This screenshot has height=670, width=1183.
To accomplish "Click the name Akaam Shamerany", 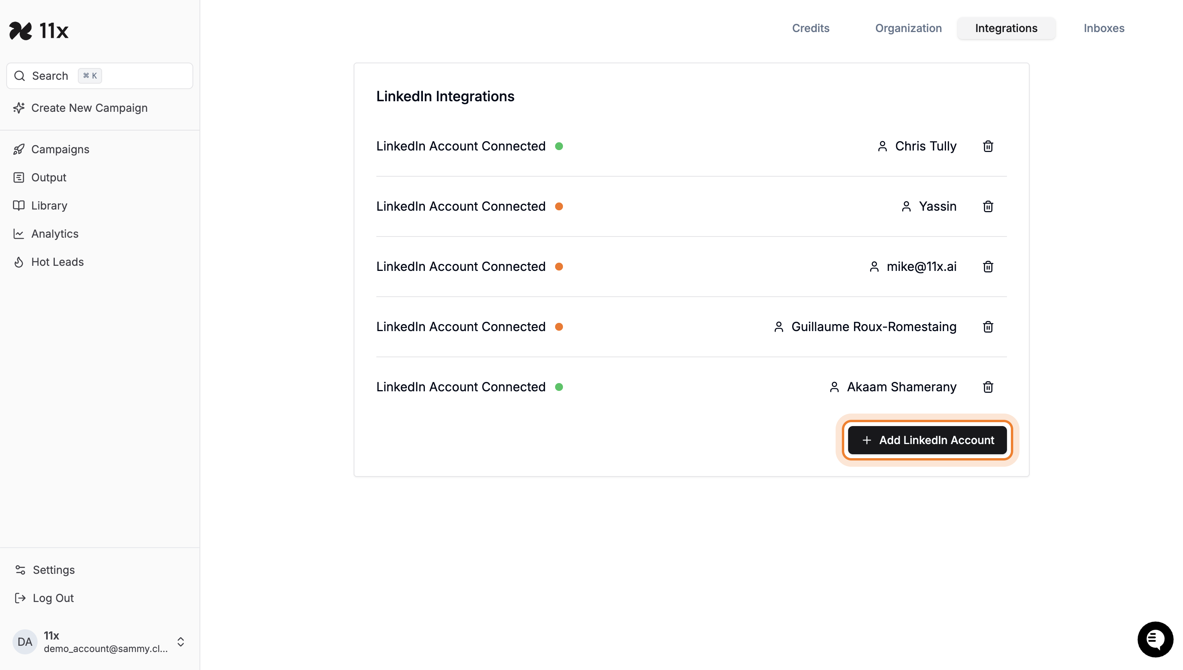I will [x=902, y=387].
